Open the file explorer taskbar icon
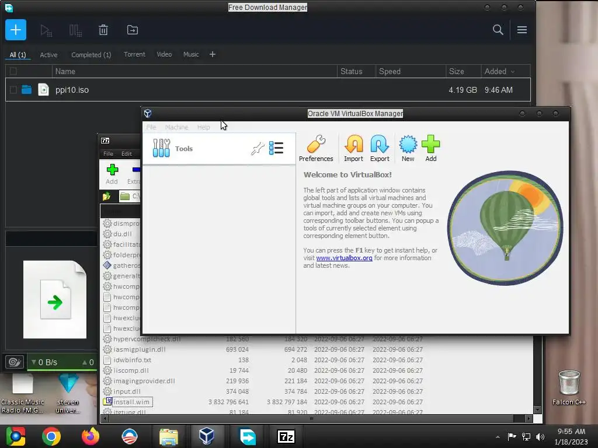 coord(168,436)
